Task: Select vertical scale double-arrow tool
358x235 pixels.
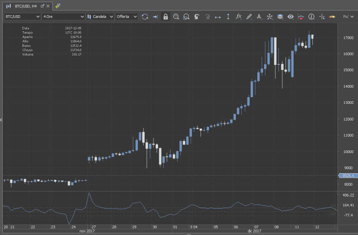Action: (x=228, y=17)
